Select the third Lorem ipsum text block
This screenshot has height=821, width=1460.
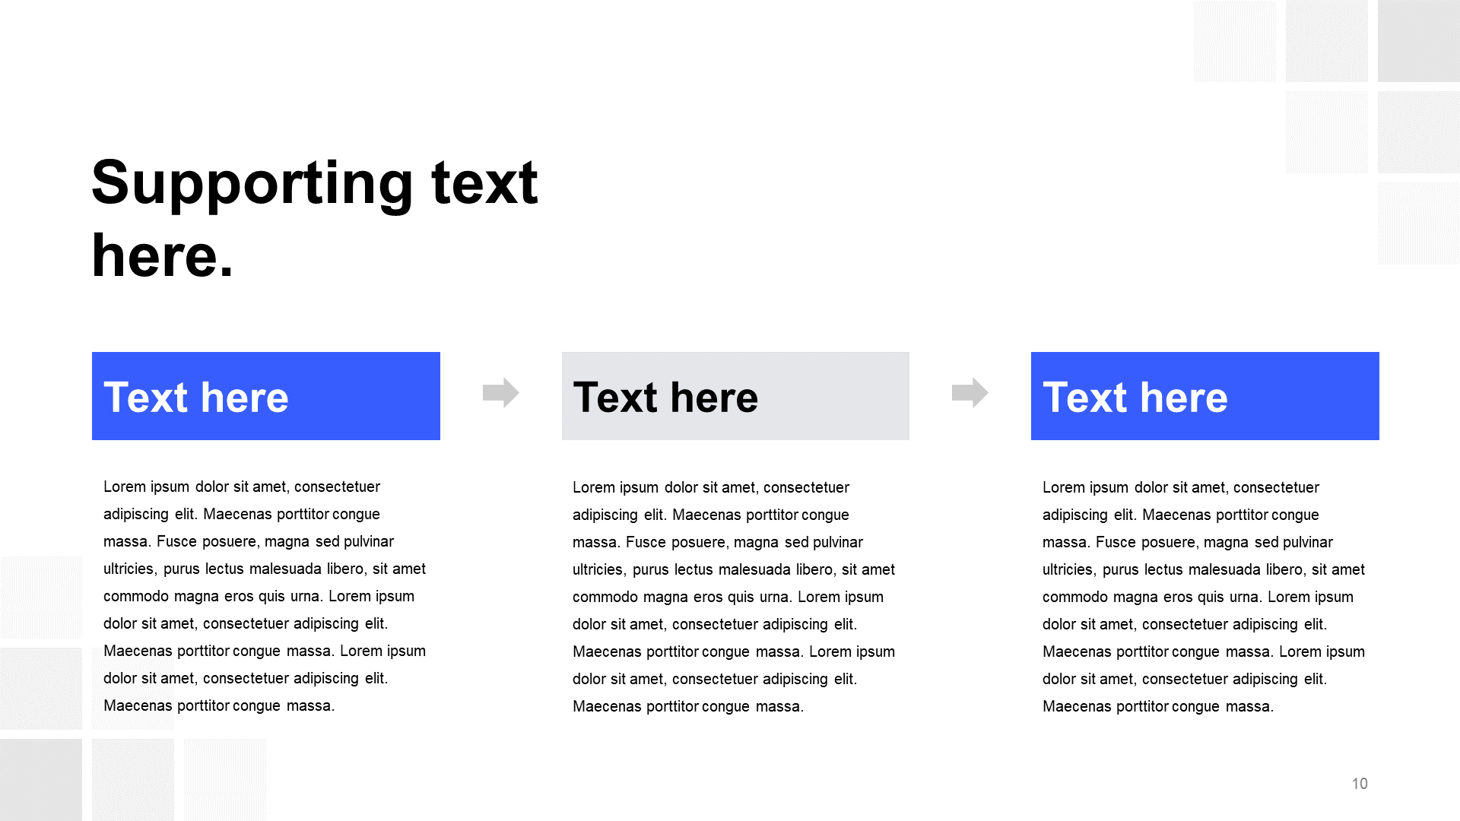[1199, 597]
